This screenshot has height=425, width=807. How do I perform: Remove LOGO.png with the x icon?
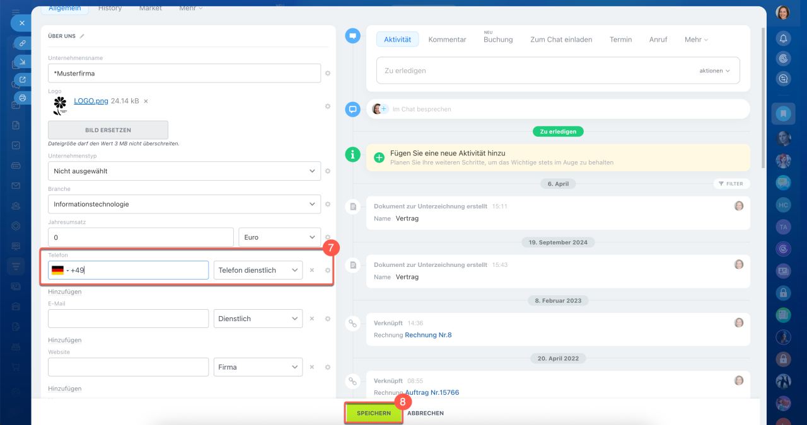click(x=146, y=101)
